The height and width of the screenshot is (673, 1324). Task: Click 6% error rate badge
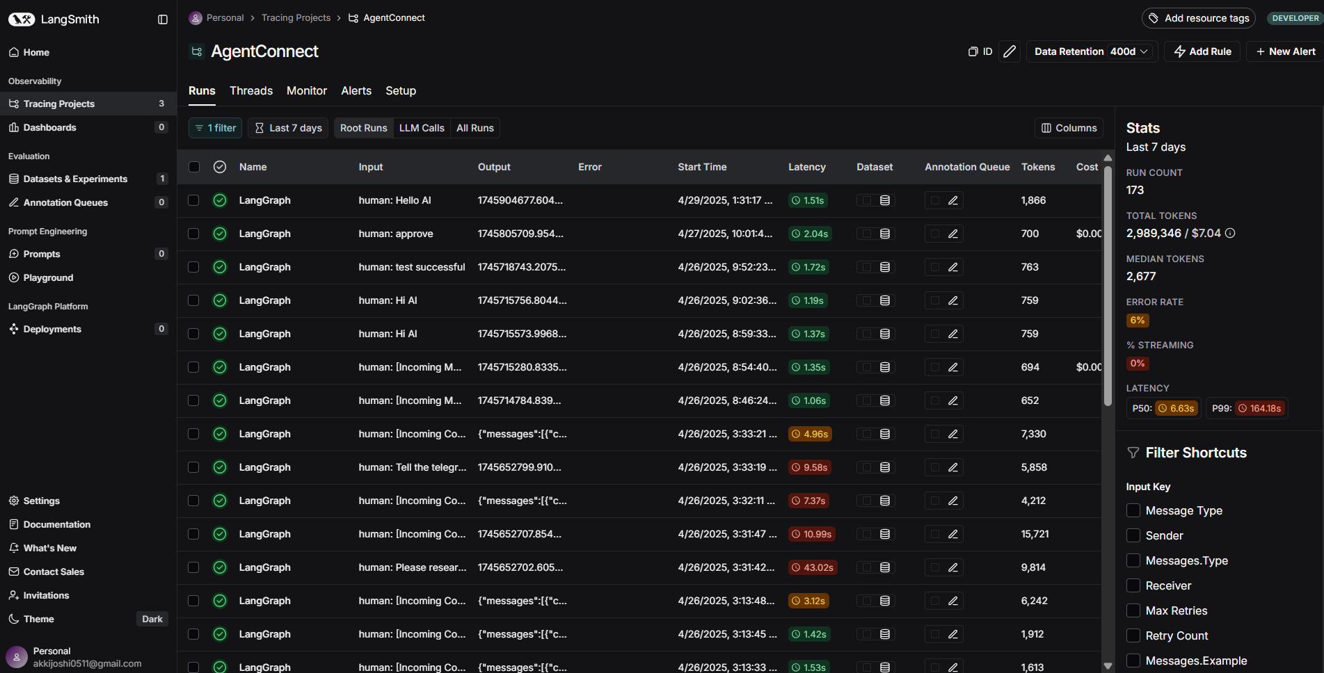(x=1138, y=321)
